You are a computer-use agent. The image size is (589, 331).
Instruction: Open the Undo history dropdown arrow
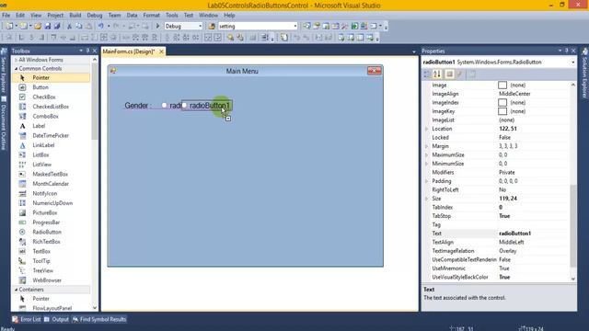(x=109, y=27)
